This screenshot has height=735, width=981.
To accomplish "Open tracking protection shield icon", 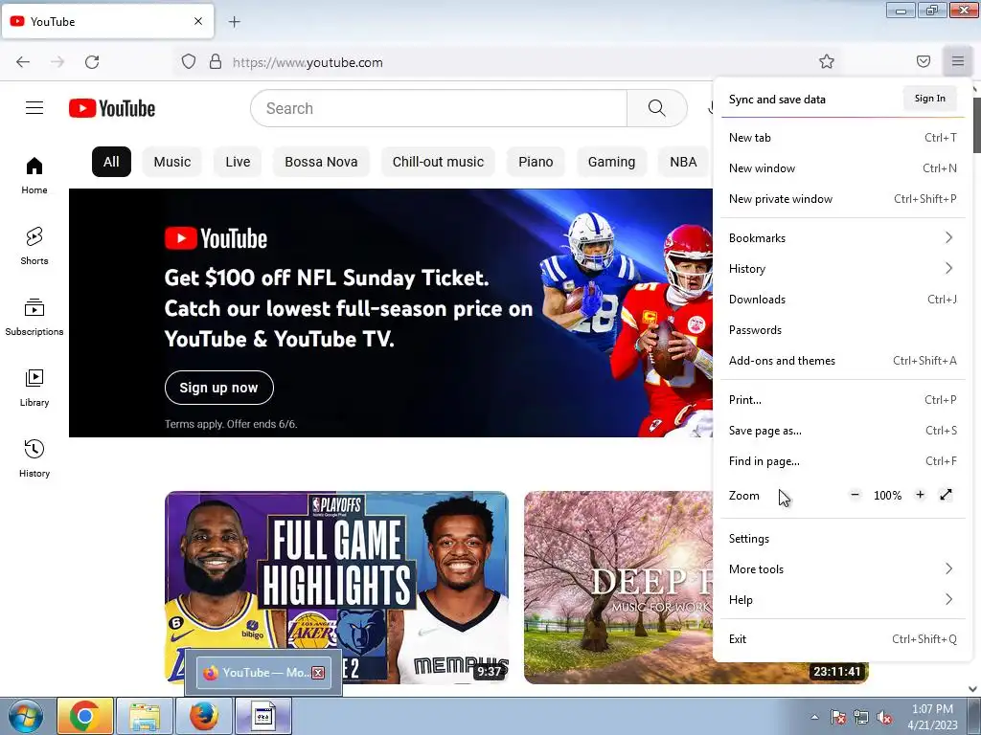I will pyautogui.click(x=189, y=62).
